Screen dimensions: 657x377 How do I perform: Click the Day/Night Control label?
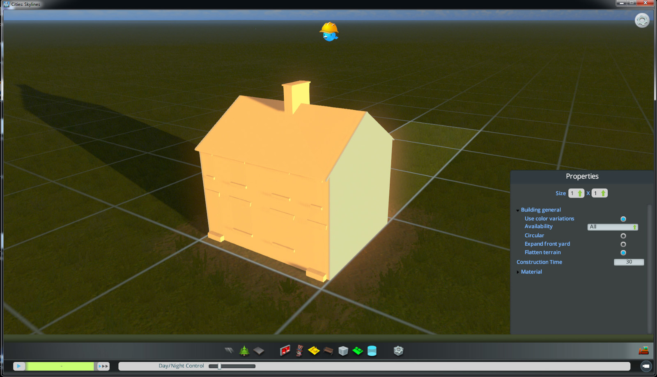[x=181, y=366]
